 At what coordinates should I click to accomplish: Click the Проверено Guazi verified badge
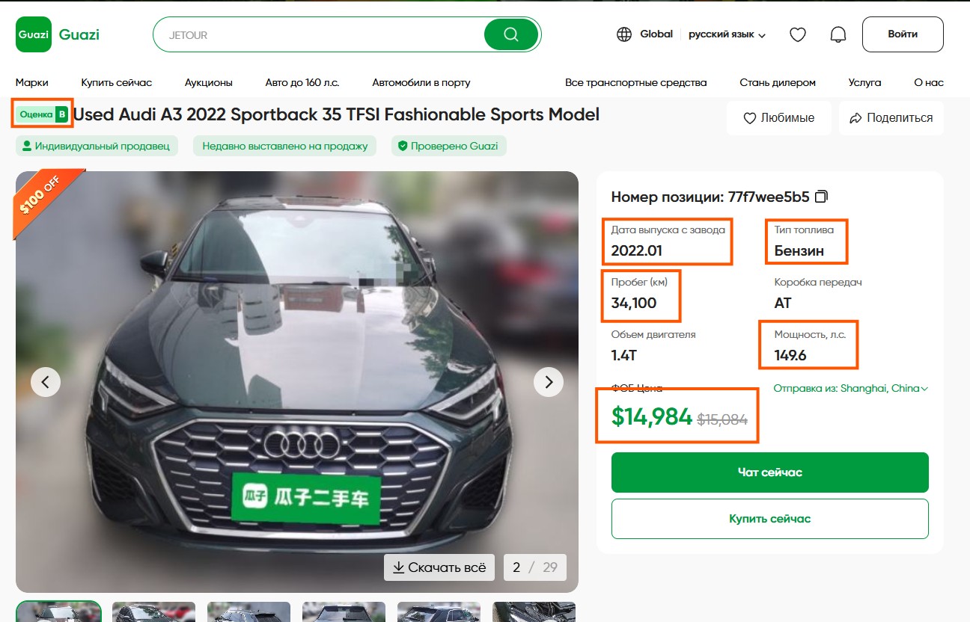click(449, 146)
